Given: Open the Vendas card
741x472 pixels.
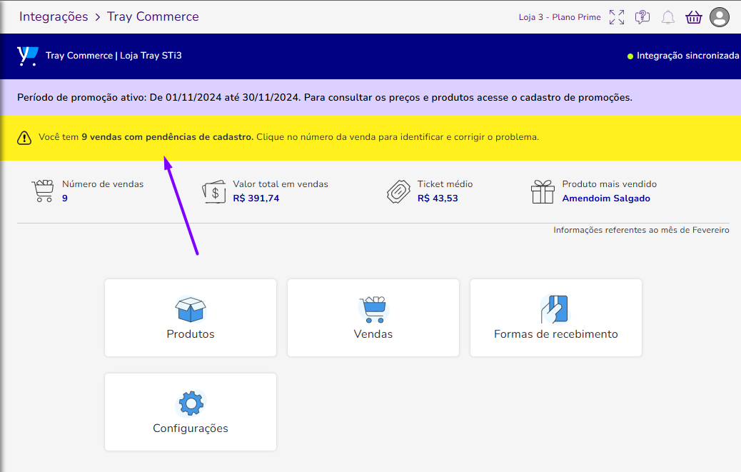Looking at the screenshot, I should point(373,318).
